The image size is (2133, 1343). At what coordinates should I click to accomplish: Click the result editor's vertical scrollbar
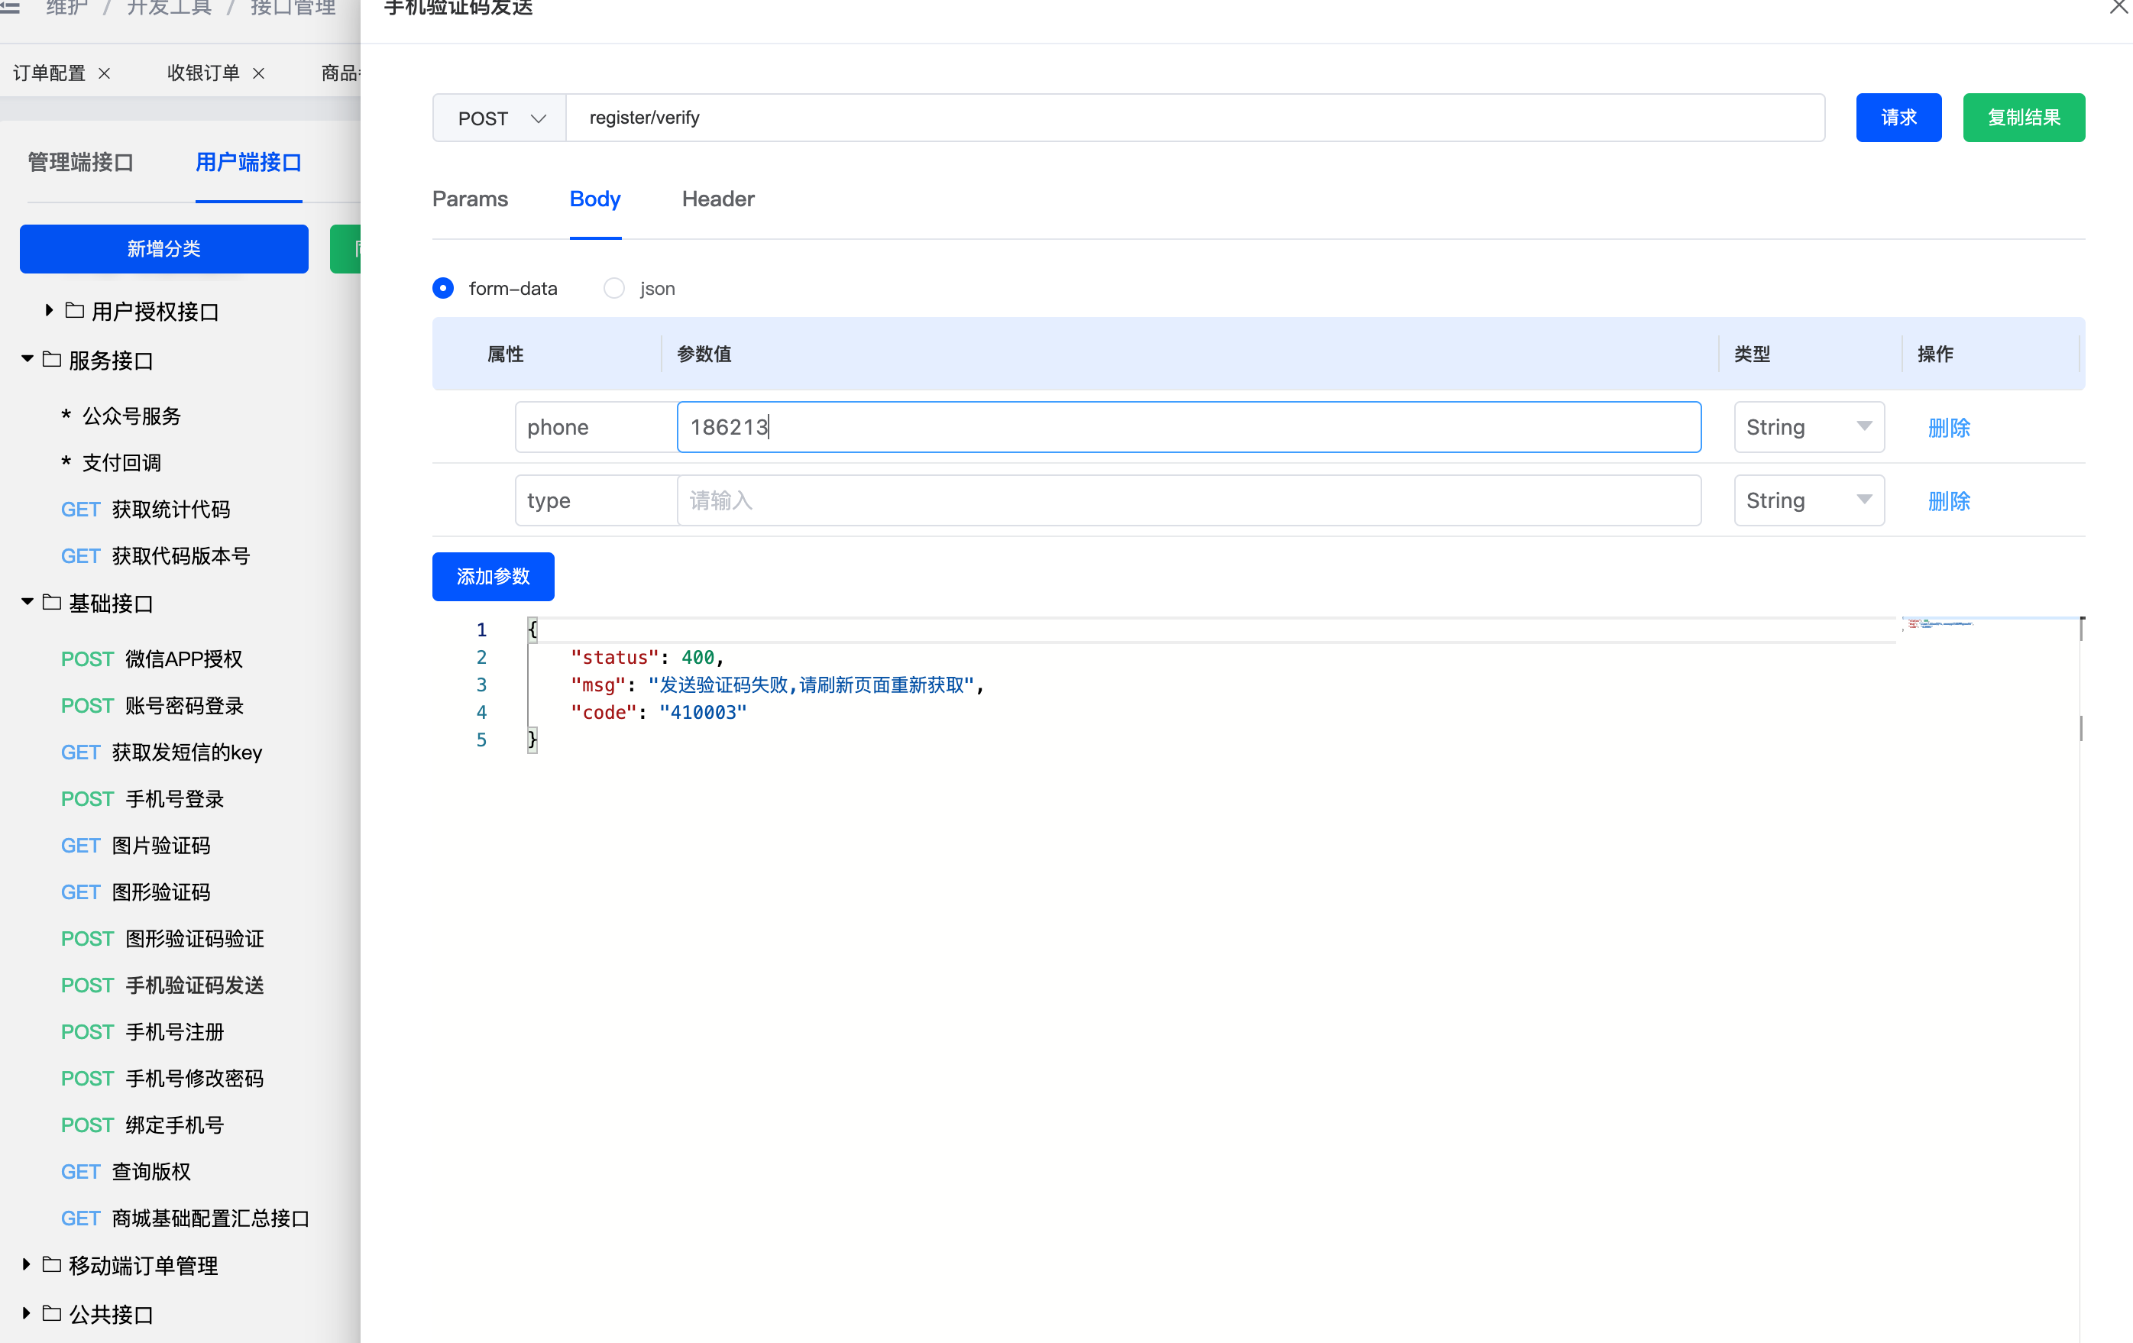(x=2081, y=728)
